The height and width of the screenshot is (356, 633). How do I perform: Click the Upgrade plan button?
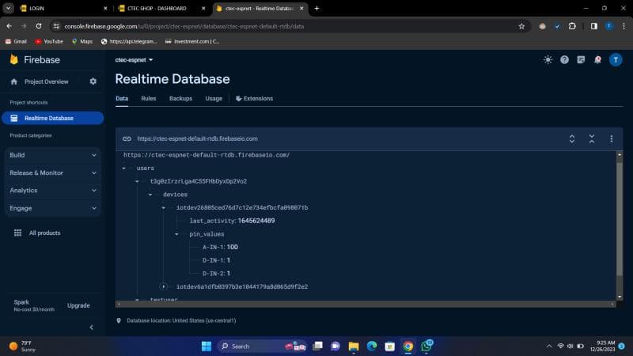(x=78, y=305)
